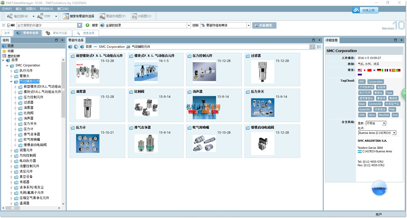The width and height of the screenshot is (407, 218).
Task: Open the 文件(F) menu
Action: coord(7,9)
